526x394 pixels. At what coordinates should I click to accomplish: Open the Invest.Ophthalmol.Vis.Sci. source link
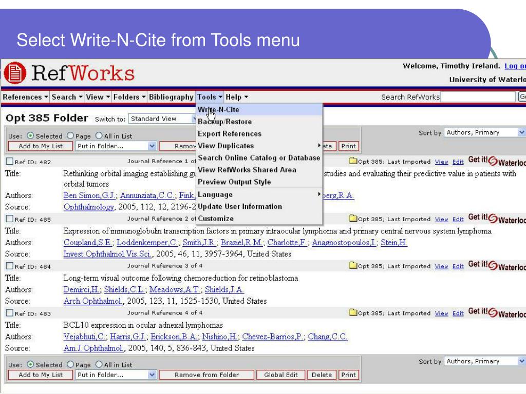click(108, 254)
